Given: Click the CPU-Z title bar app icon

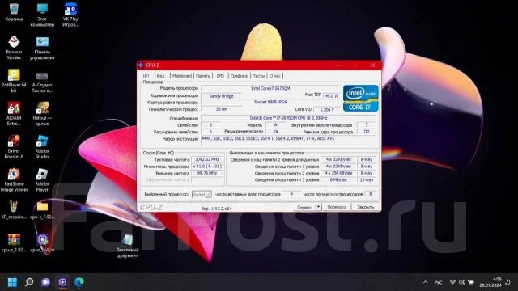Looking at the screenshot, I should tap(141, 65).
